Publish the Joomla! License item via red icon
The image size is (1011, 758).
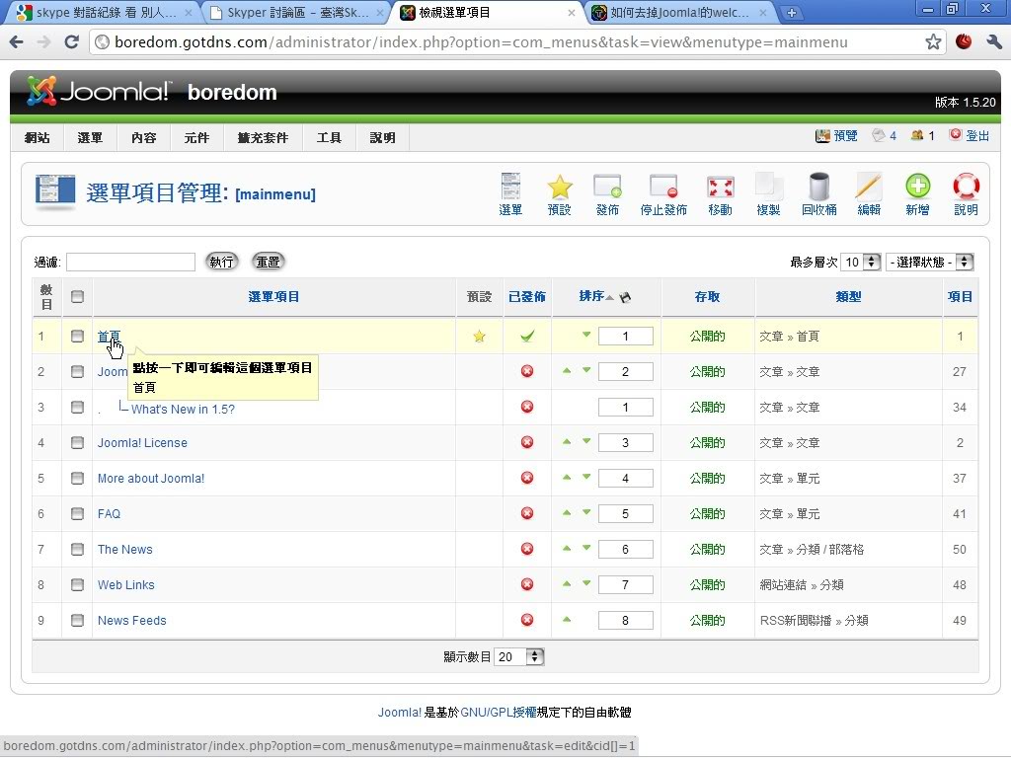point(527,442)
